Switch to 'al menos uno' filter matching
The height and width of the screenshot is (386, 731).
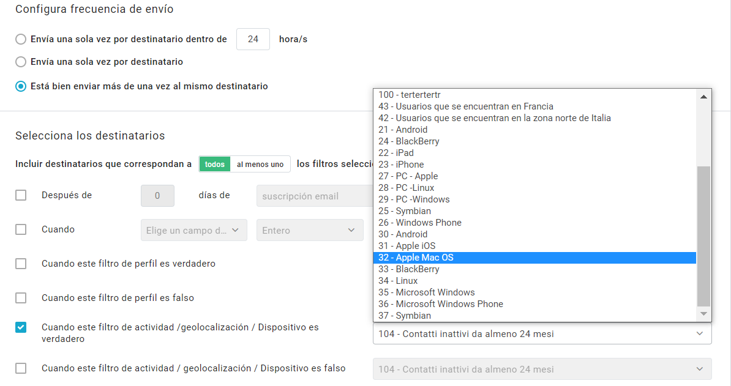click(x=260, y=164)
